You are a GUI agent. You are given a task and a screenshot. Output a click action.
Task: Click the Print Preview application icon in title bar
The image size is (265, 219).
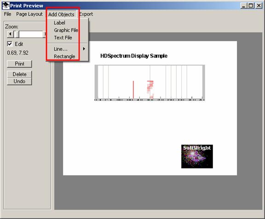tap(6, 6)
